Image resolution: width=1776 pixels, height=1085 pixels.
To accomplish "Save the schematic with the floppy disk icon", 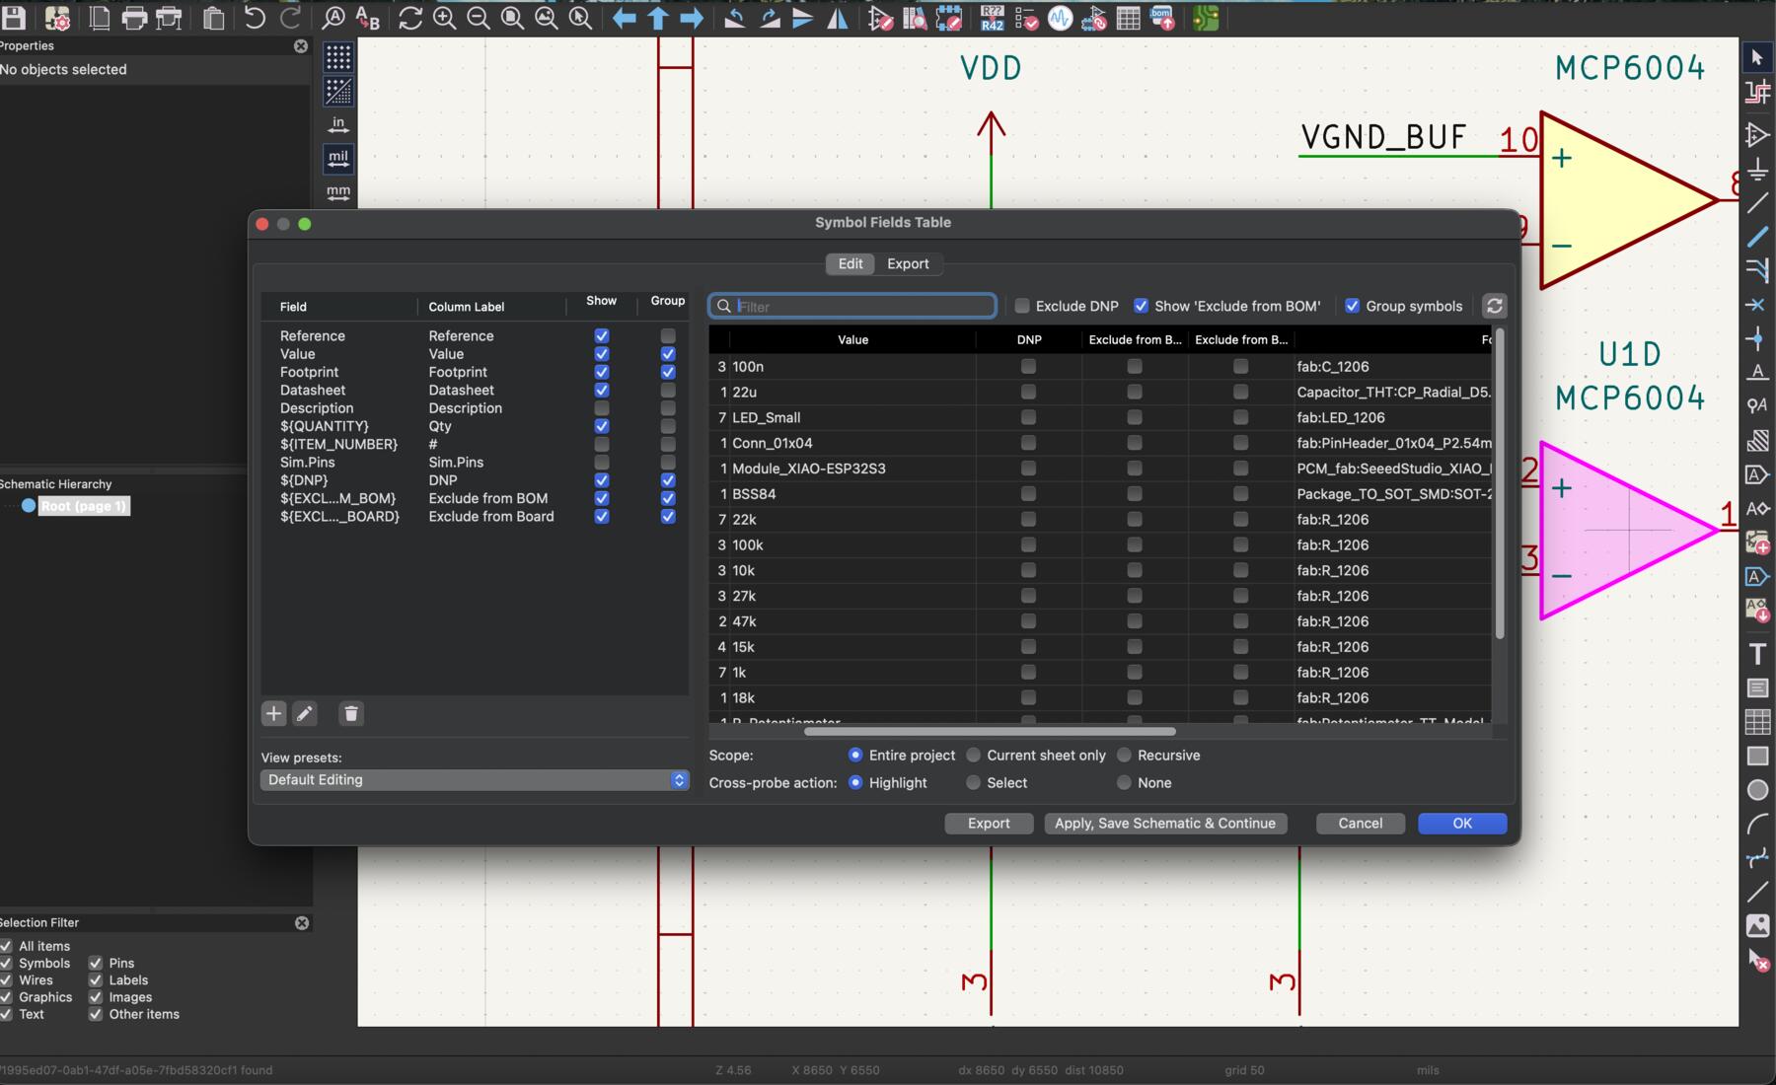I will 15,18.
